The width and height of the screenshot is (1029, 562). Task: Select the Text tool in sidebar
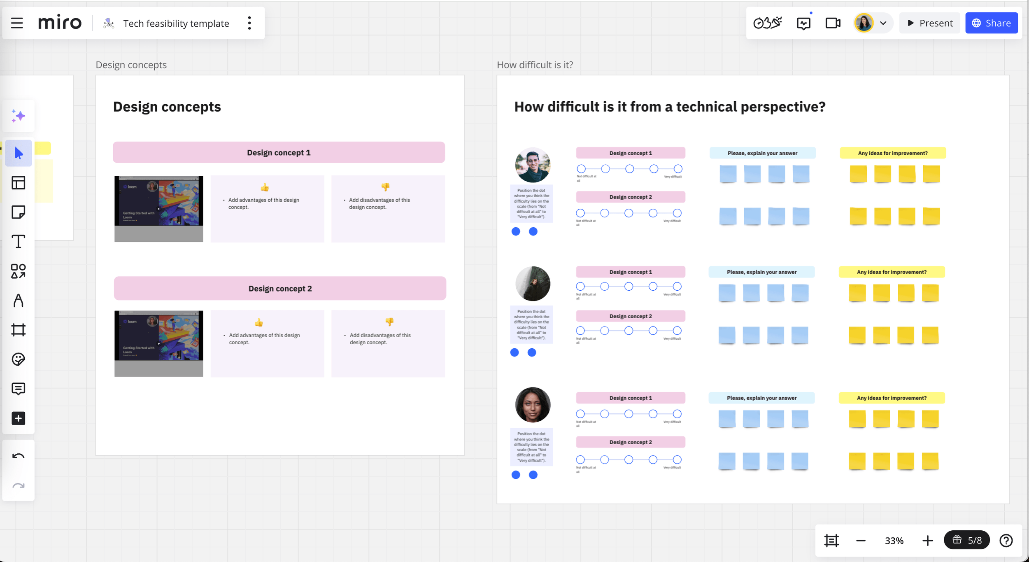click(18, 242)
